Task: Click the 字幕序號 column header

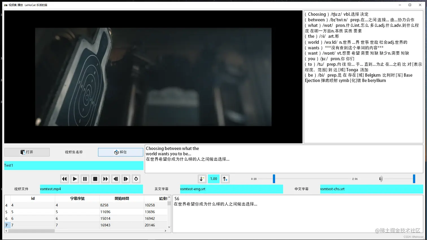Action: pyautogui.click(x=77, y=199)
